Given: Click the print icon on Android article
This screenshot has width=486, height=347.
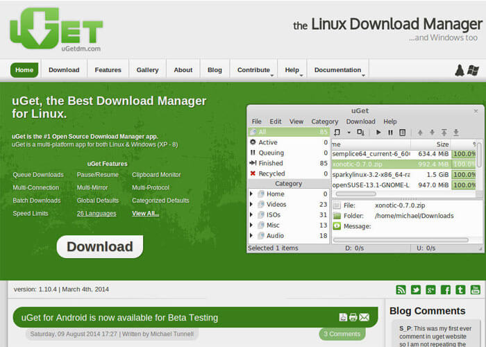Looking at the screenshot, I should tap(353, 317).
